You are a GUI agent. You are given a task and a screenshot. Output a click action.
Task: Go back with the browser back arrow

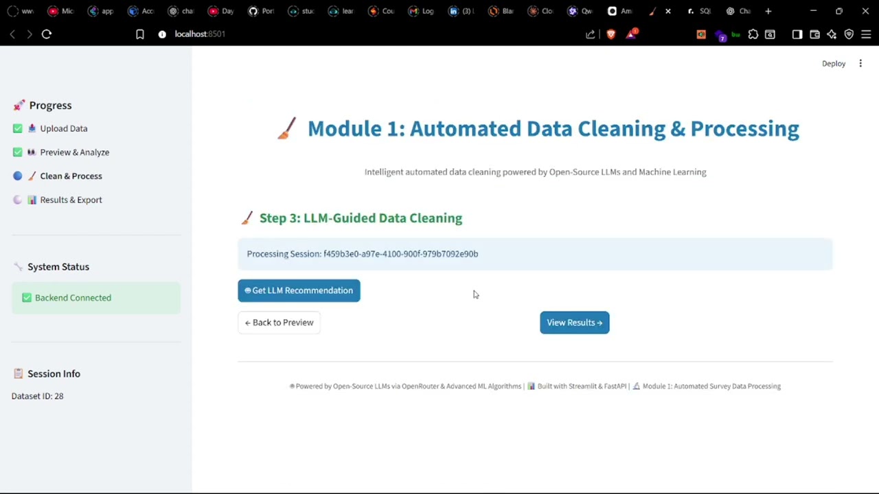coord(12,34)
